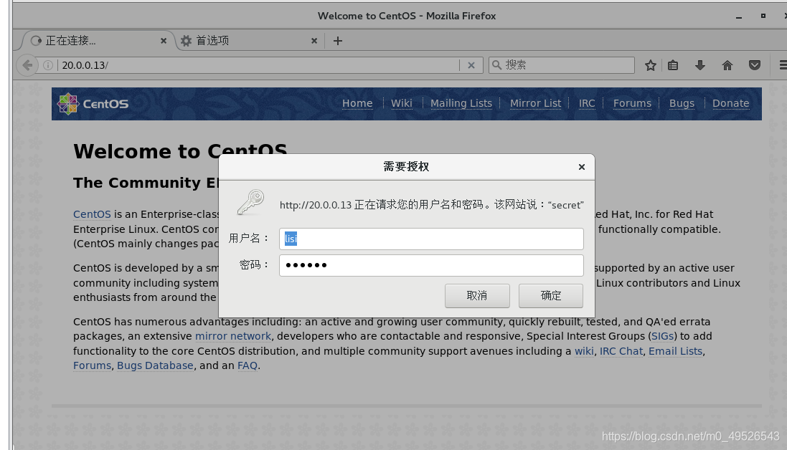787x450 pixels.
Task: Follow the IRC Chat link
Action: pos(621,351)
